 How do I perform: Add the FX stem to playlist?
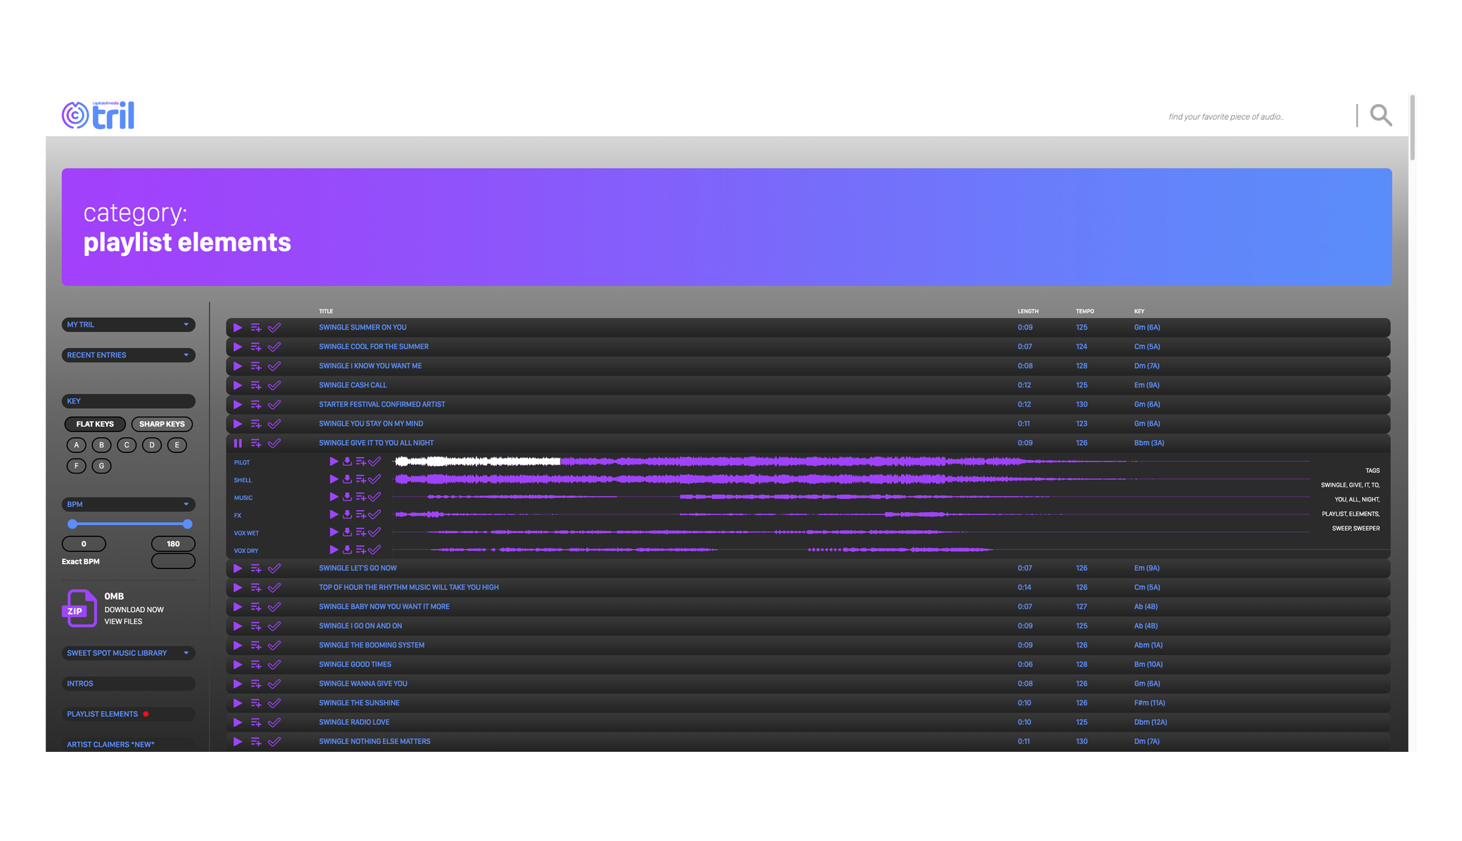click(x=361, y=514)
